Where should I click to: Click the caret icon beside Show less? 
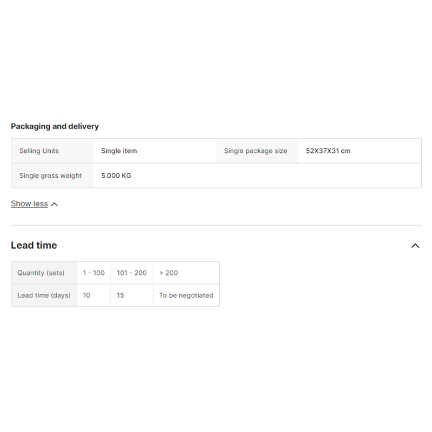(54, 204)
